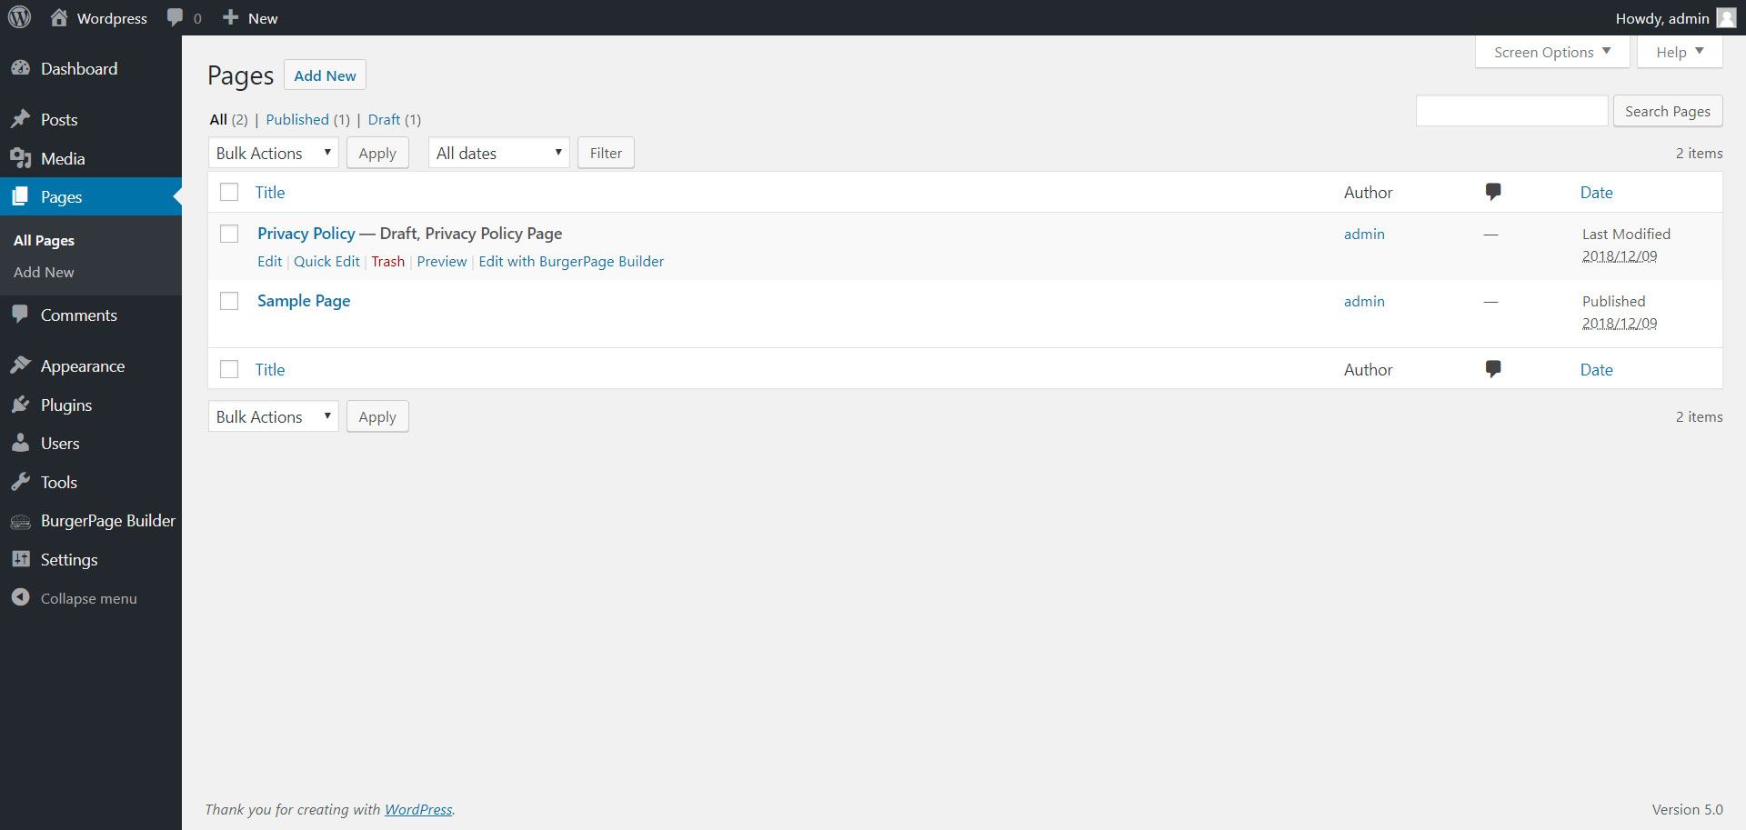Filter by Draft (1) pages
The width and height of the screenshot is (1746, 830).
coord(394,119)
